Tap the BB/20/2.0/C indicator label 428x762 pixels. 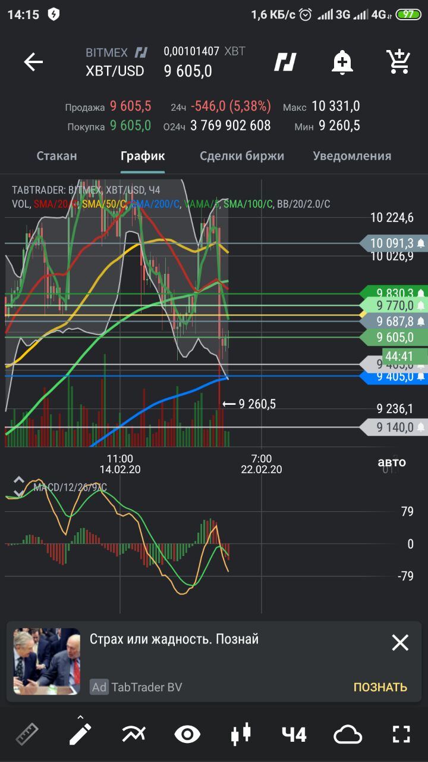tap(303, 204)
